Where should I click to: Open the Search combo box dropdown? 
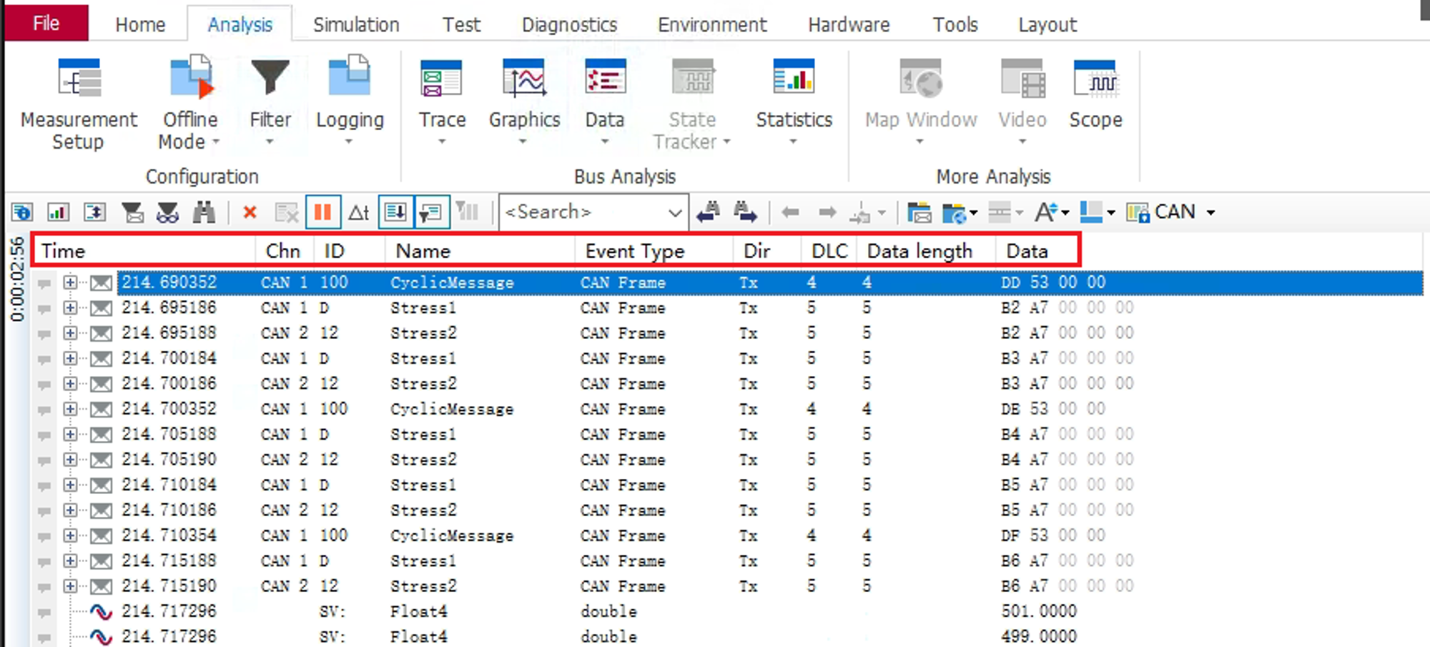click(674, 212)
